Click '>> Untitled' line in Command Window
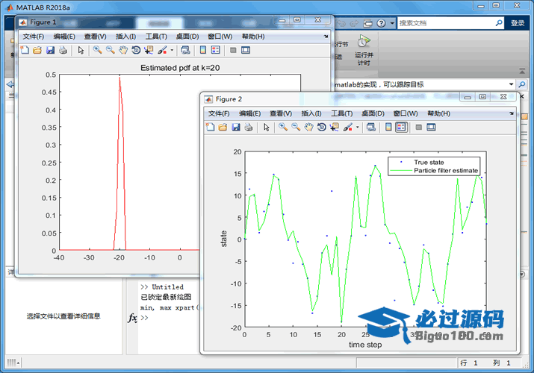Image resolution: width=534 pixels, height=373 pixels. 162,287
